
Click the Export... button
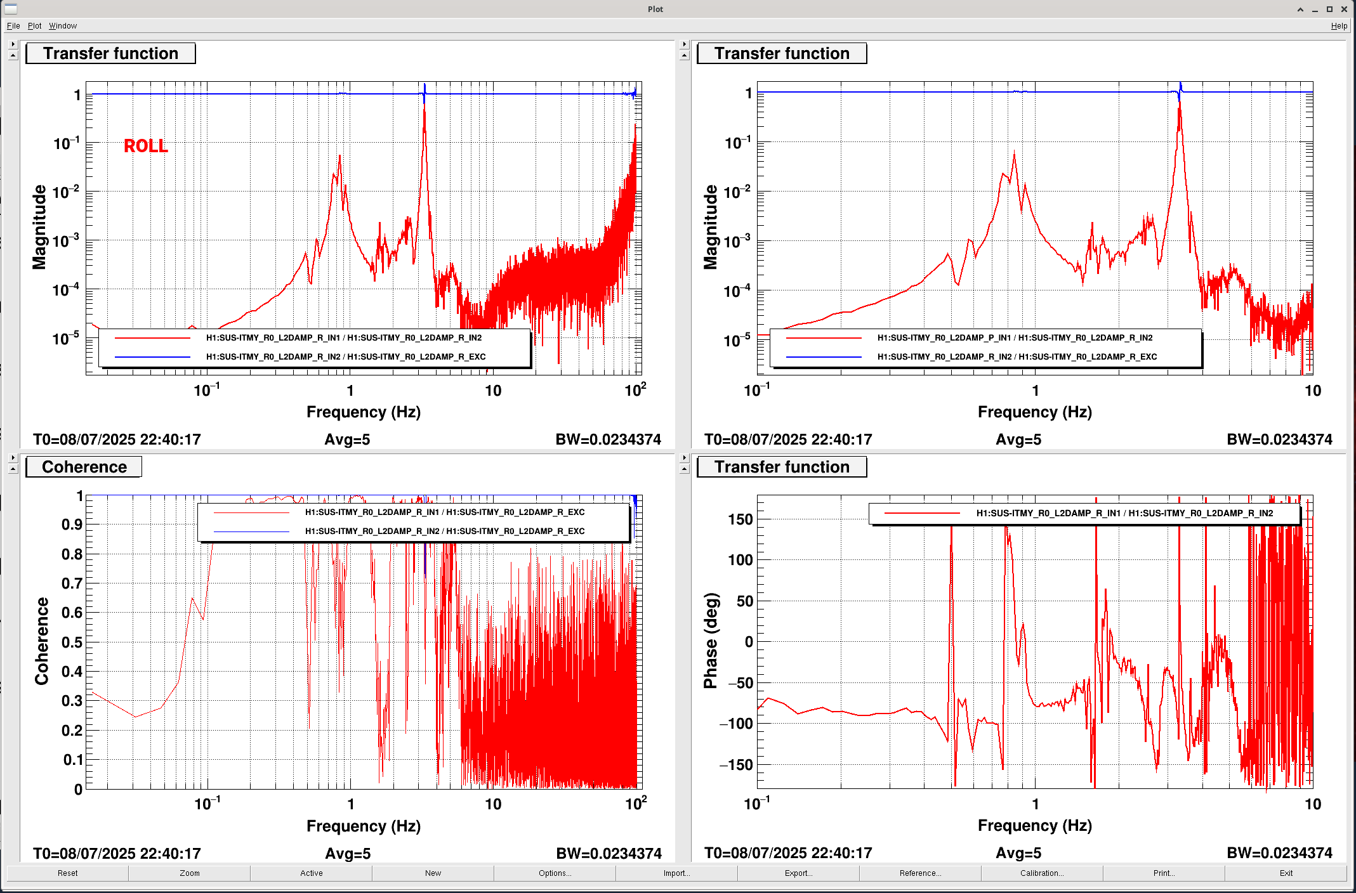click(798, 873)
